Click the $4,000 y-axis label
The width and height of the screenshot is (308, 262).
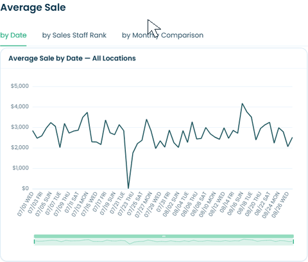20,107
